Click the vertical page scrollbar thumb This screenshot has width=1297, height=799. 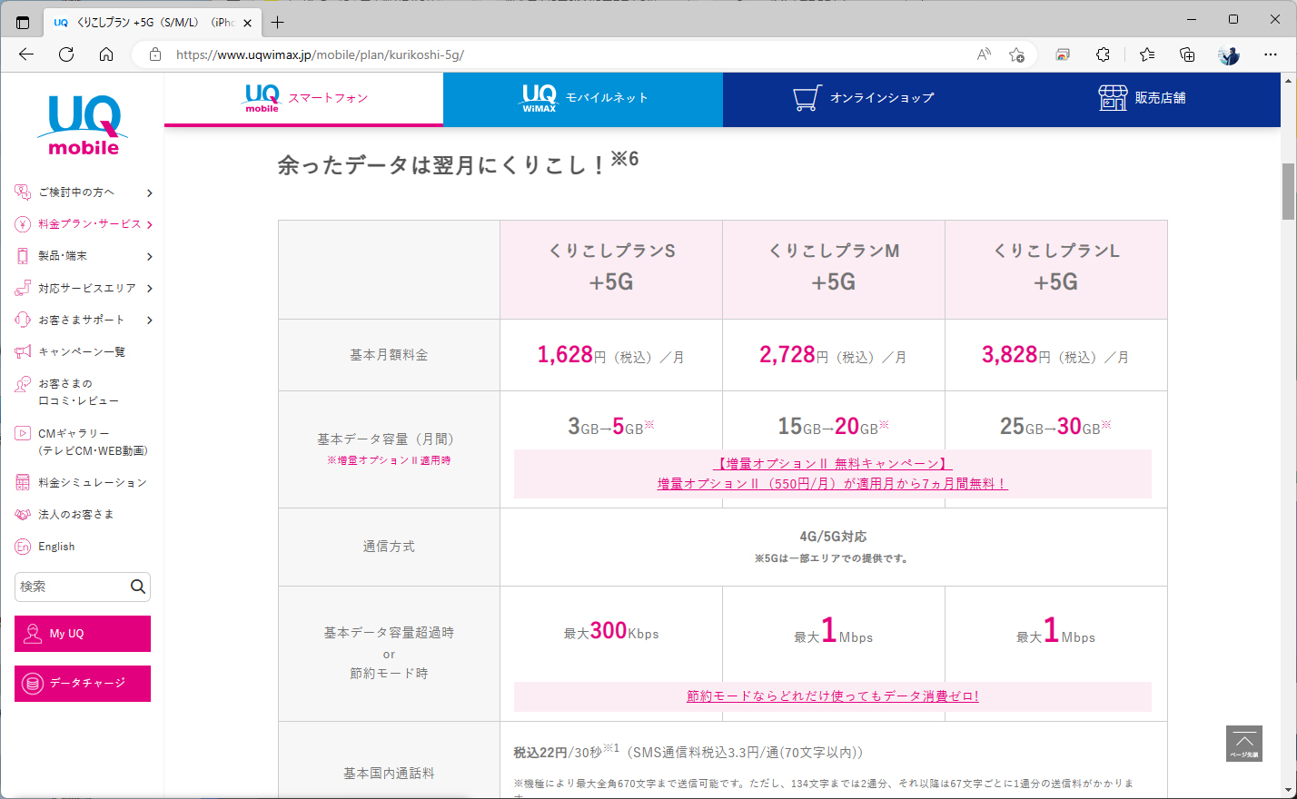pos(1288,192)
